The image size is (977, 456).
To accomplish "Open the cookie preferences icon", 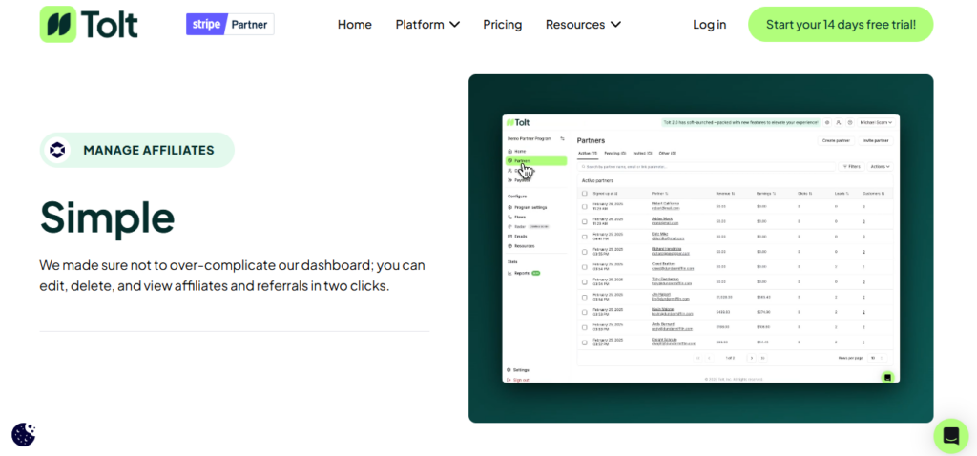I will [24, 434].
